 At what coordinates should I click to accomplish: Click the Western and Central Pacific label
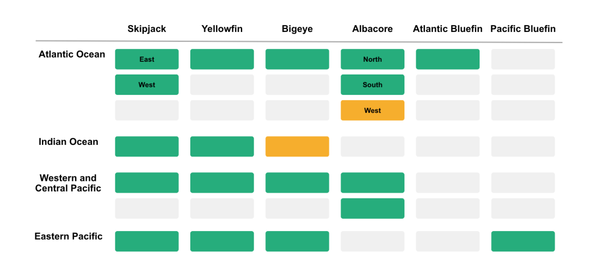click(68, 183)
